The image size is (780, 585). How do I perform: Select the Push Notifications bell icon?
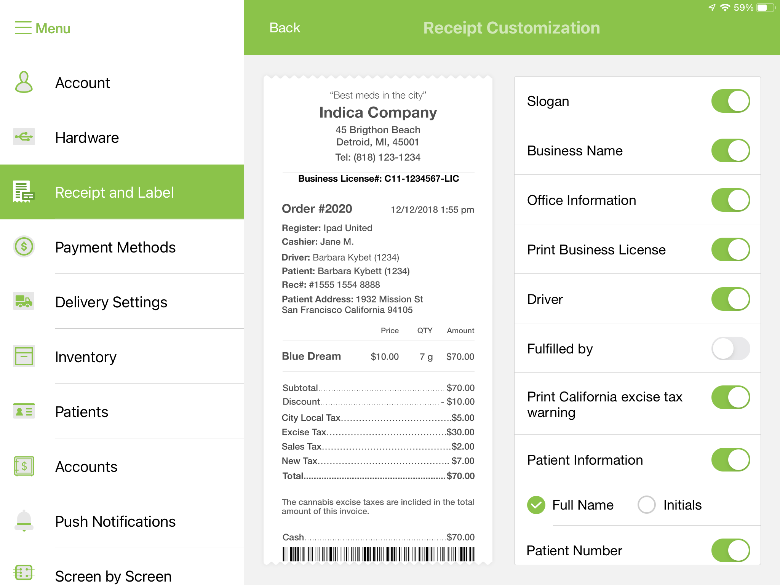click(24, 521)
